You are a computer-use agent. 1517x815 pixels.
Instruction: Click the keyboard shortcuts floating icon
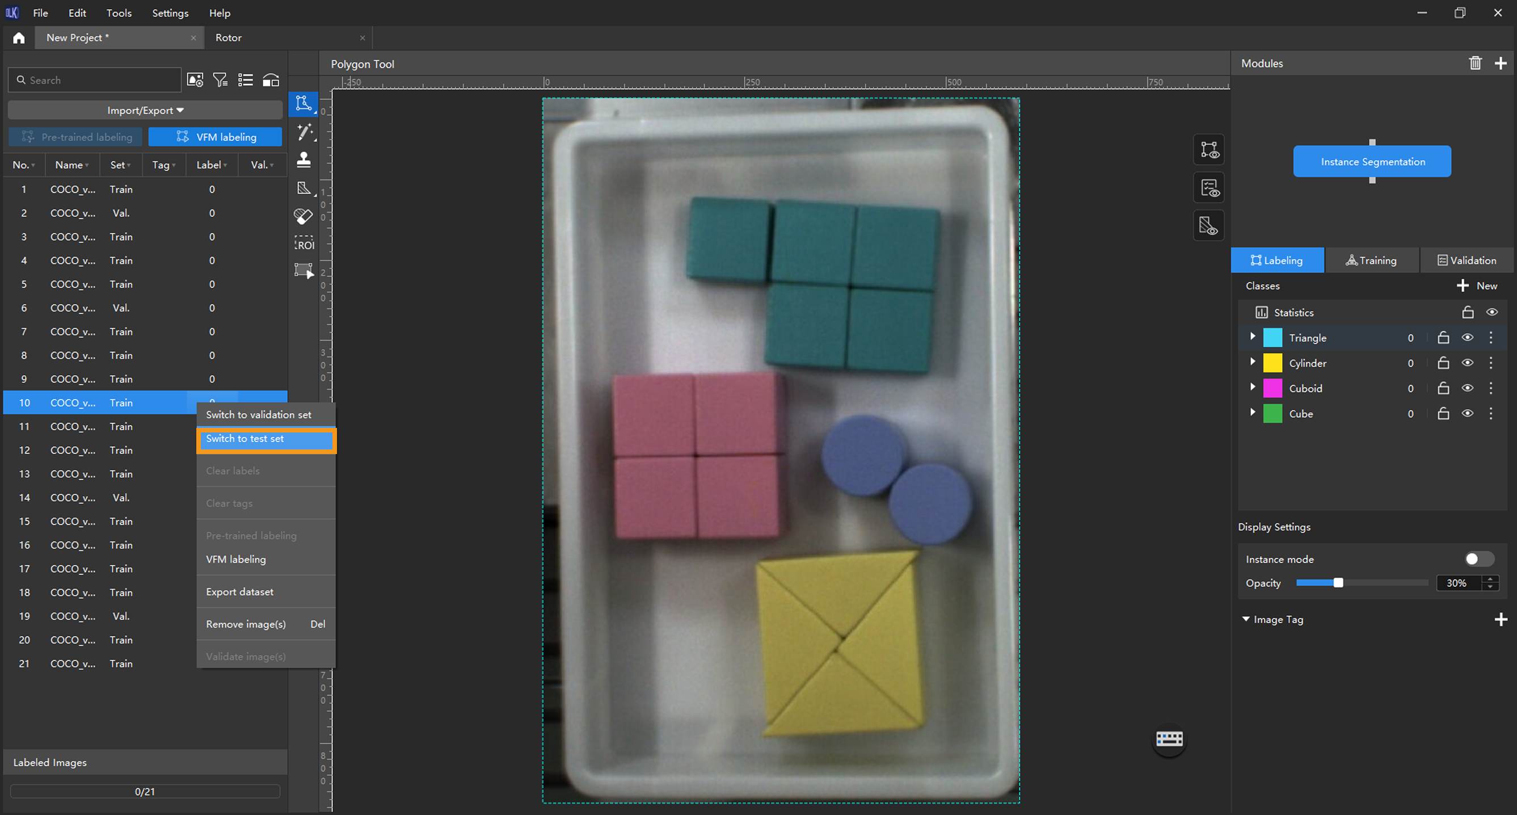pyautogui.click(x=1169, y=739)
